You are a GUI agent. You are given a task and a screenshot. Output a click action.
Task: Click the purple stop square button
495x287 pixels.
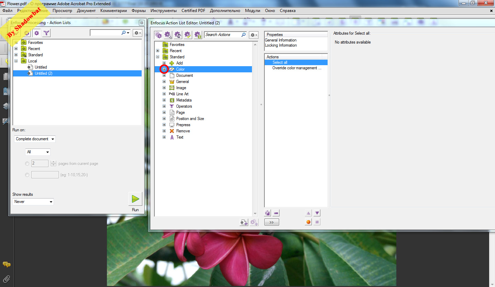317,222
